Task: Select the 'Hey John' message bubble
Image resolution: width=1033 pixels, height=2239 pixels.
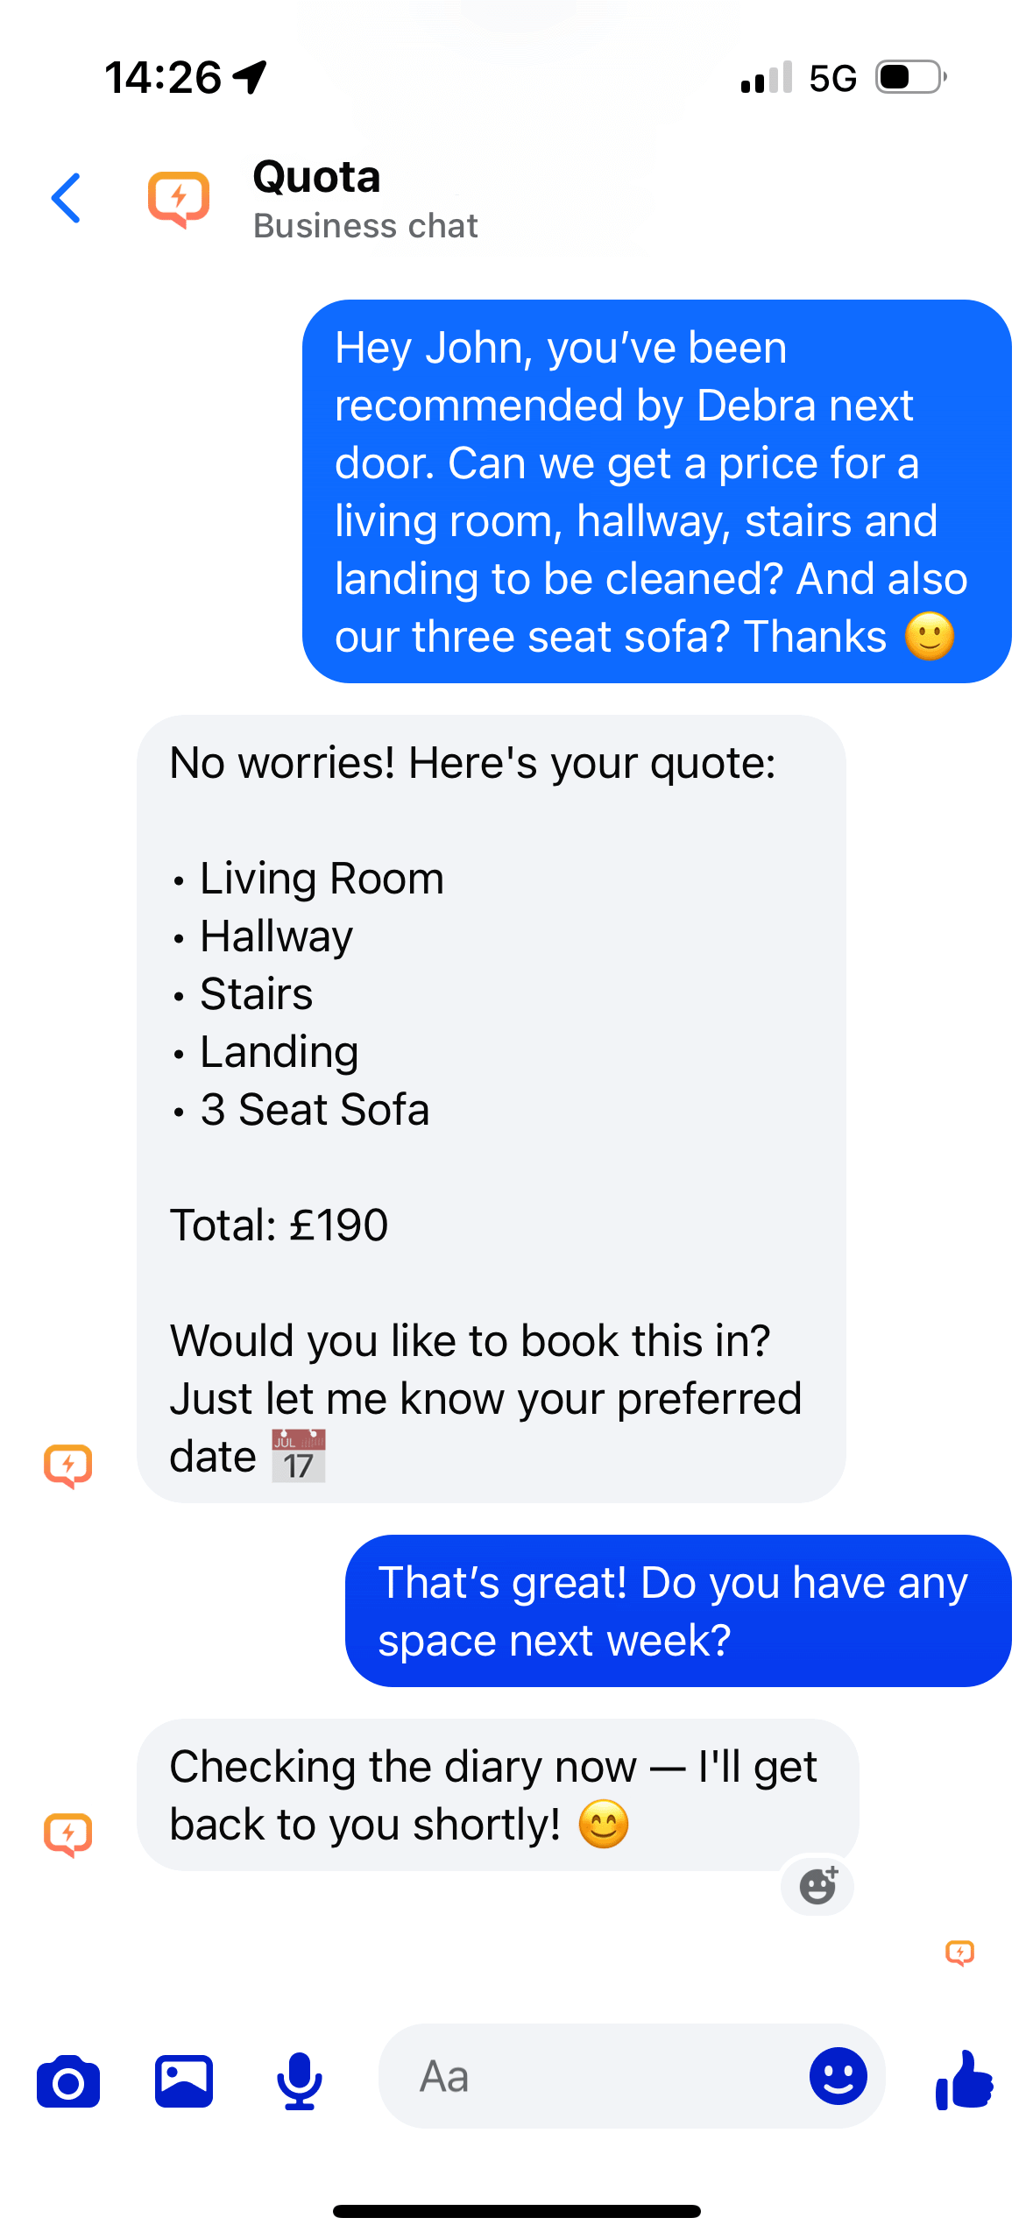Action: pyautogui.click(x=657, y=492)
